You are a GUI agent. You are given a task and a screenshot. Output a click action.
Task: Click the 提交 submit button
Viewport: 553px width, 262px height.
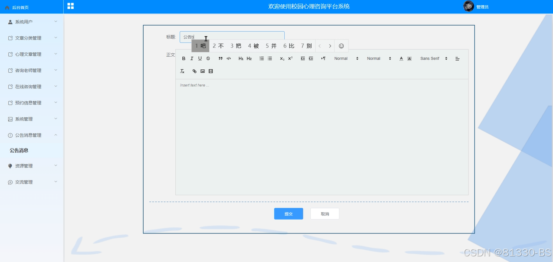click(289, 214)
